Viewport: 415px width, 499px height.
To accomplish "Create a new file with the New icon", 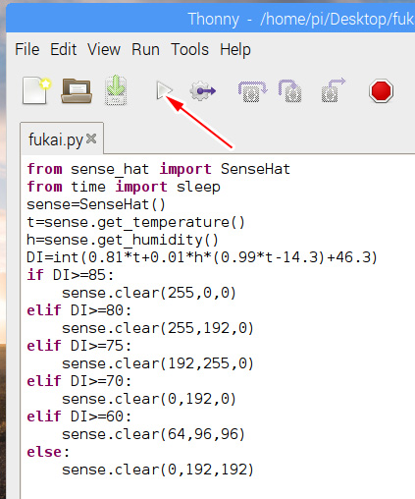I will [x=36, y=90].
